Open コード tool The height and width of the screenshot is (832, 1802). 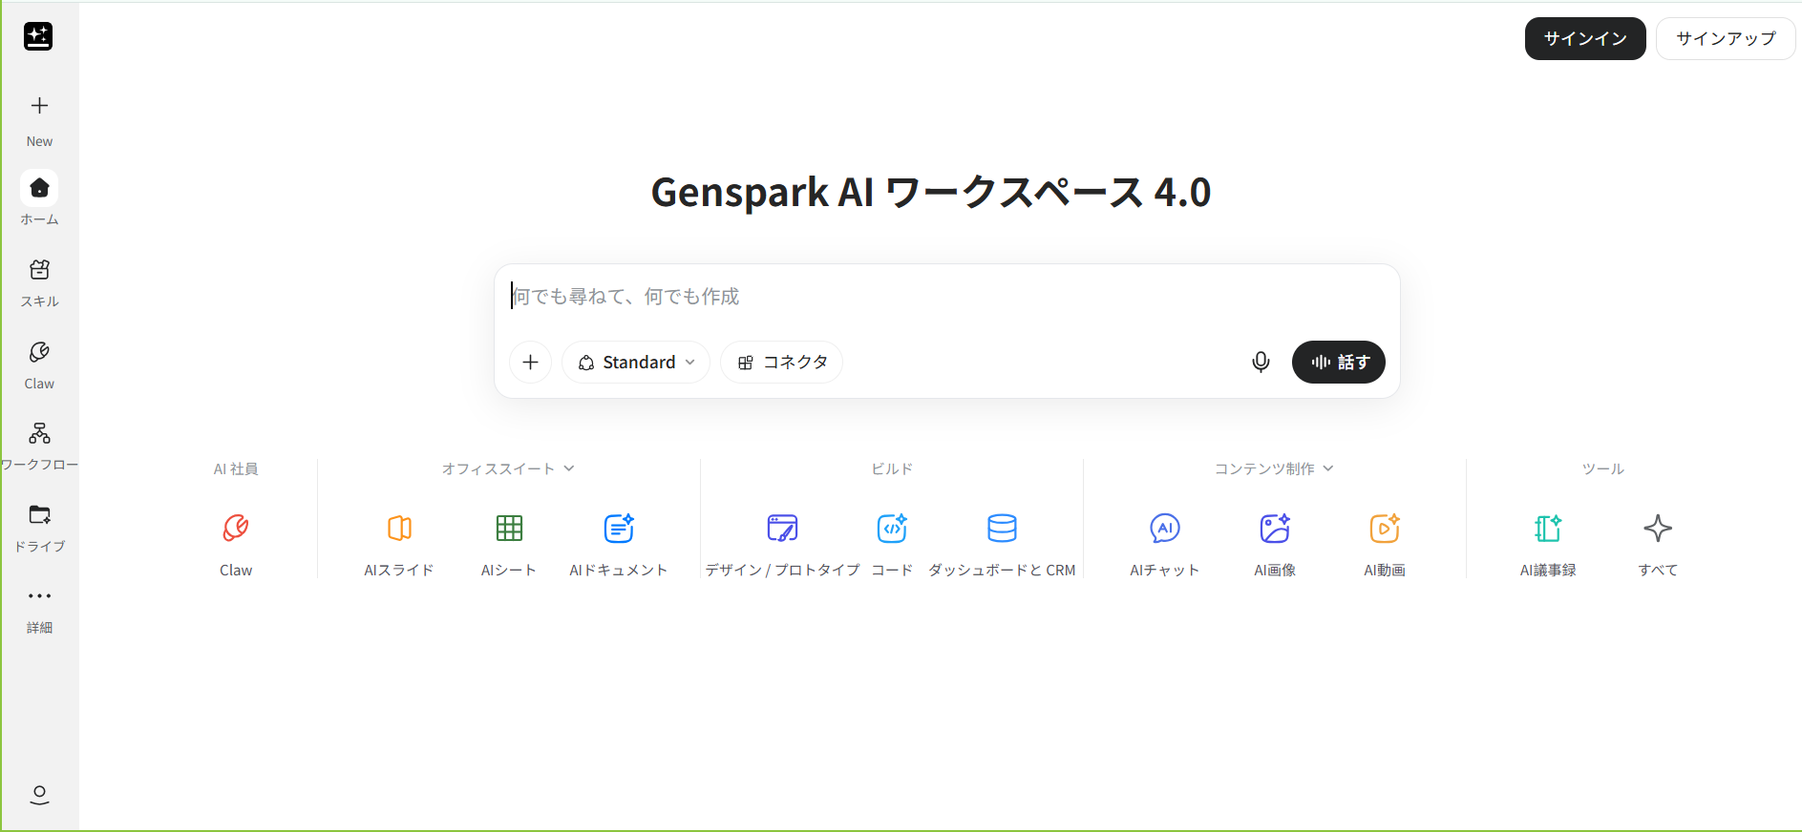pos(893,544)
